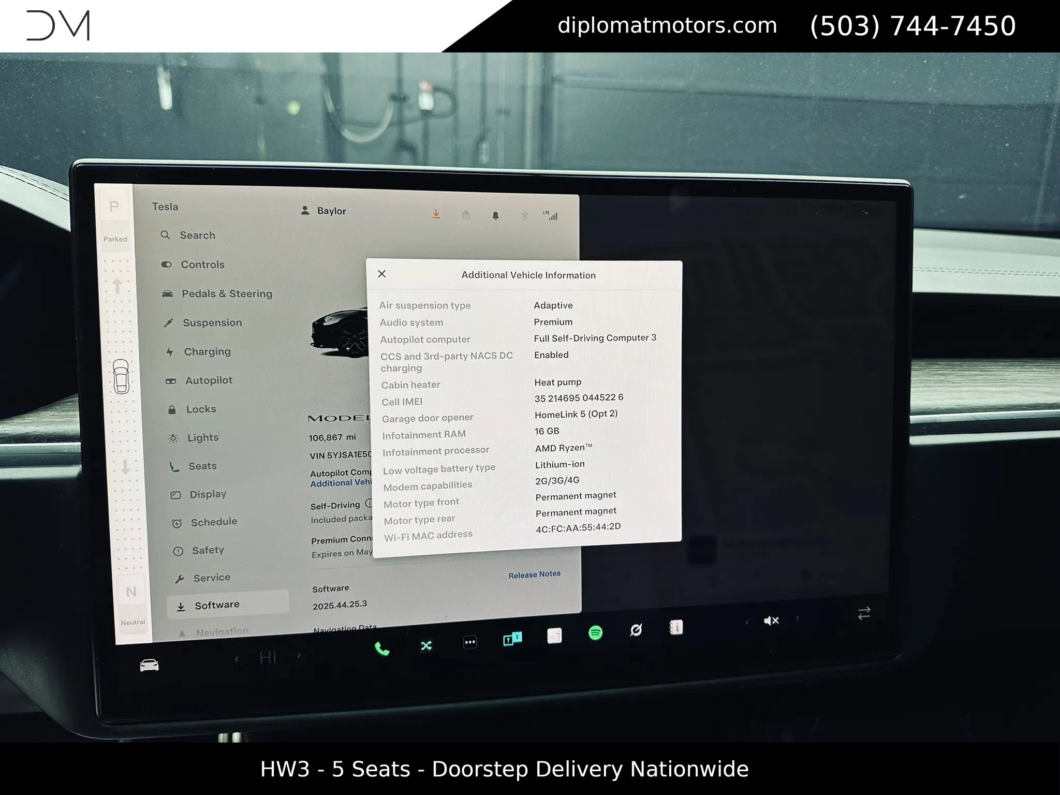
Task: Open the Display settings
Action: click(x=198, y=494)
